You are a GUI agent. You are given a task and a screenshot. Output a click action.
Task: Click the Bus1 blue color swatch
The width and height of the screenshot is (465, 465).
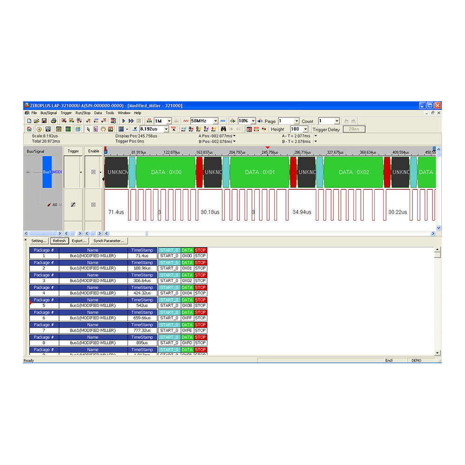coord(47,172)
